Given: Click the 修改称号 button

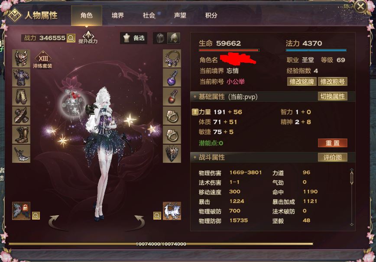Looking at the screenshot, I should [x=333, y=81].
